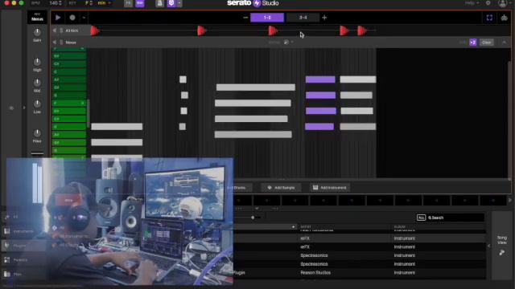Toggle the FX button in top bar
Viewport: 515px width, 289px height.
pyautogui.click(x=129, y=3)
